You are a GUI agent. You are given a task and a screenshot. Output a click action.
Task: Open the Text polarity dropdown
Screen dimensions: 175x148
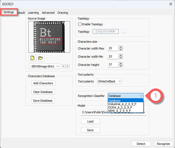point(110,81)
